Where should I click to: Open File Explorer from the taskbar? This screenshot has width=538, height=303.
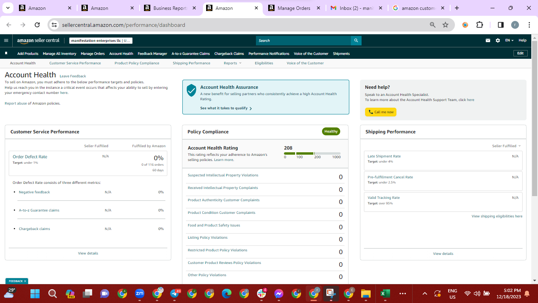tap(366, 294)
